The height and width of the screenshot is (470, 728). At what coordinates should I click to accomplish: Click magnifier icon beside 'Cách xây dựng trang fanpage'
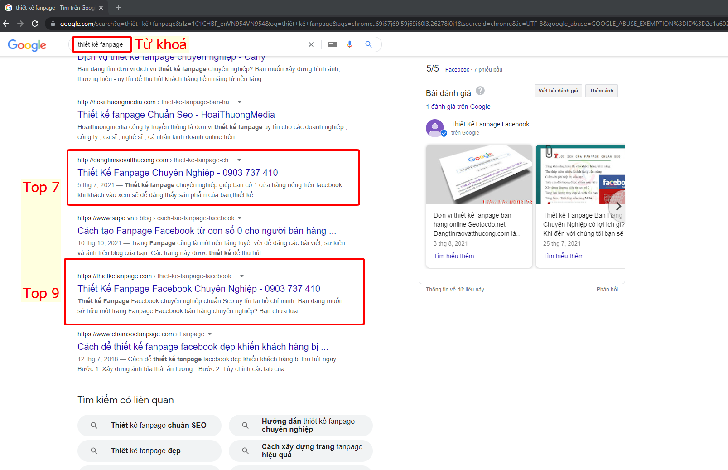pos(245,451)
